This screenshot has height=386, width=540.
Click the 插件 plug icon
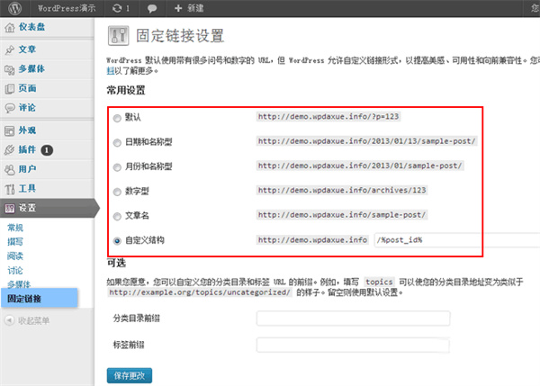(x=10, y=150)
